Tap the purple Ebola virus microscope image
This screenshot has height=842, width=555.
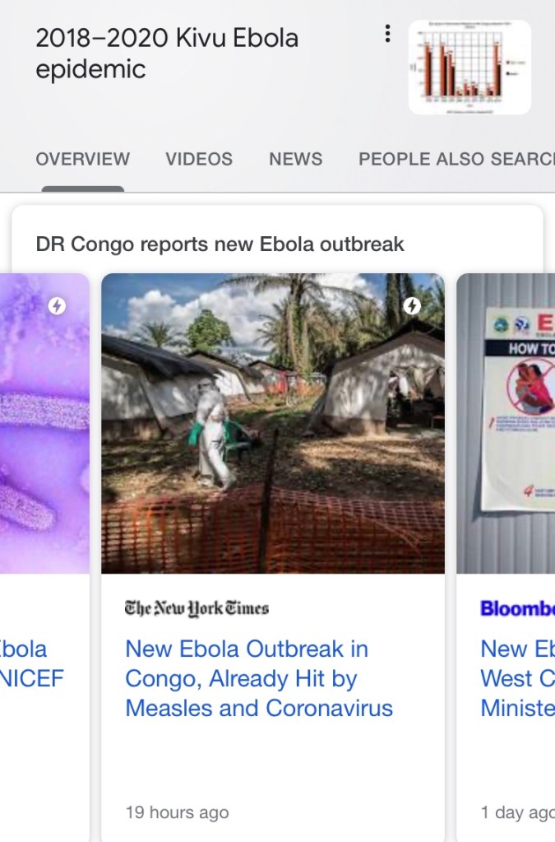pos(44,423)
